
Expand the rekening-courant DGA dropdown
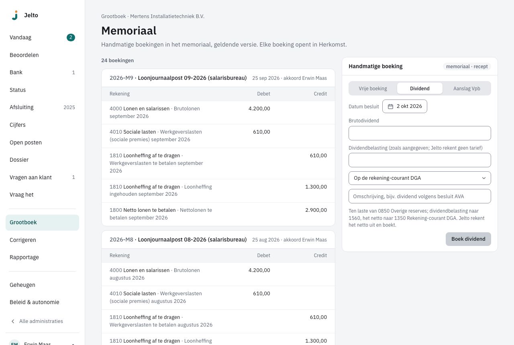(x=420, y=178)
